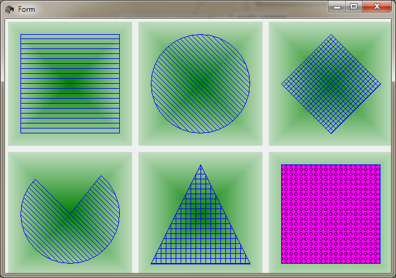Click the "Form" title text
This screenshot has height=278, width=396.
tap(27, 9)
